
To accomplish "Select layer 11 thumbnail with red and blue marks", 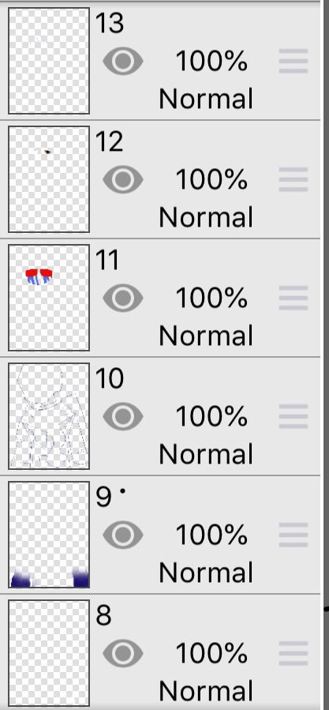I will (x=49, y=298).
